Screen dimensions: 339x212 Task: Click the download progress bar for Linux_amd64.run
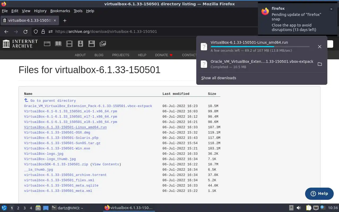[x=260, y=47]
